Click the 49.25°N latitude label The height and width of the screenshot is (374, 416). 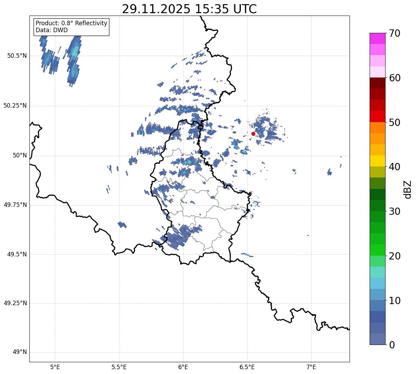pos(15,303)
